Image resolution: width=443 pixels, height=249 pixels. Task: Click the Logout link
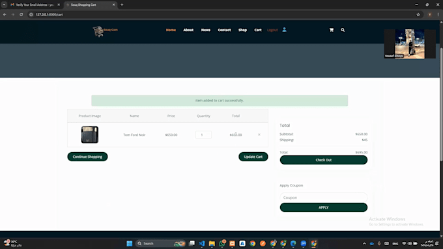tap(272, 30)
